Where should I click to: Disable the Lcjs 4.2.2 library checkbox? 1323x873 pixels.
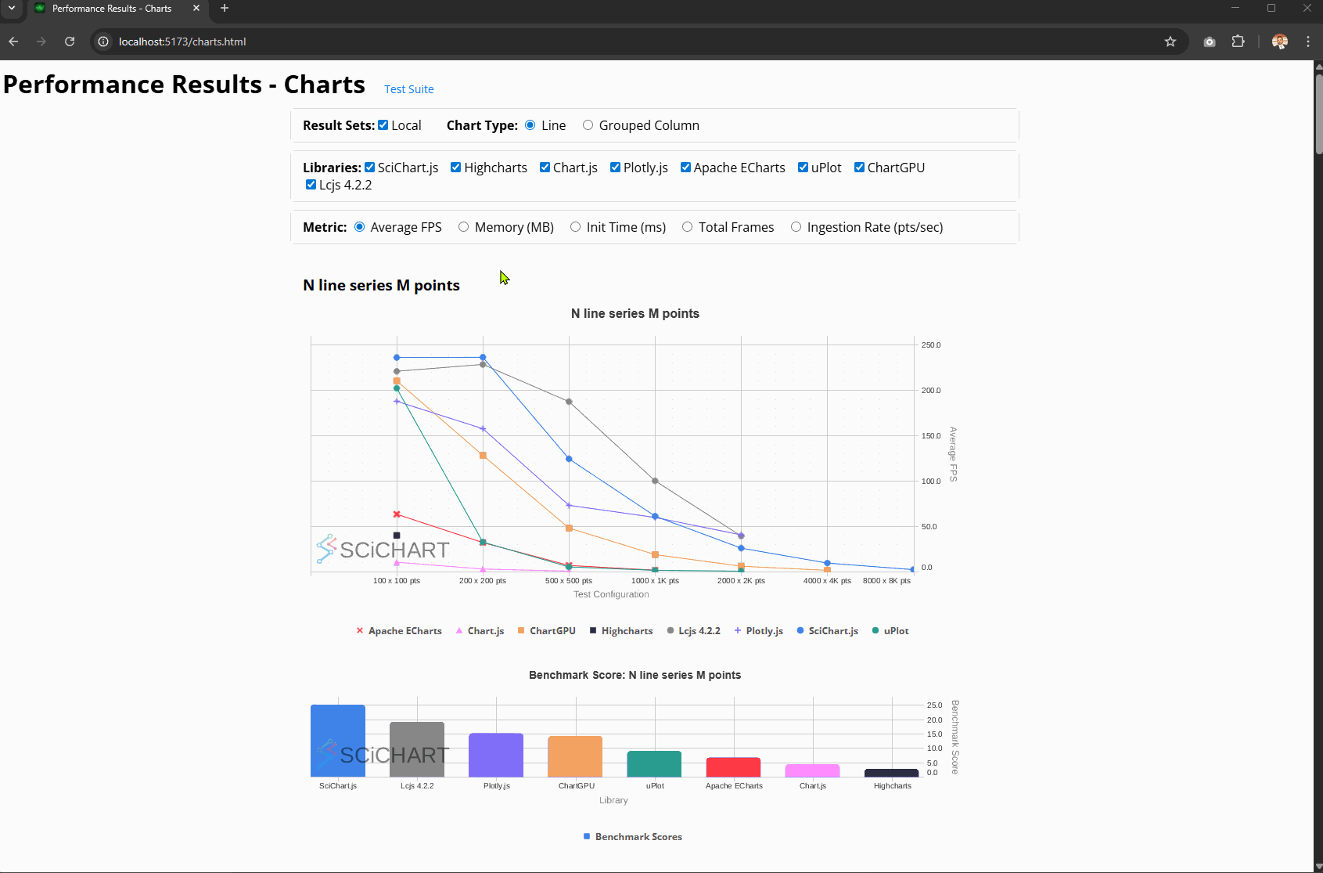tap(311, 184)
